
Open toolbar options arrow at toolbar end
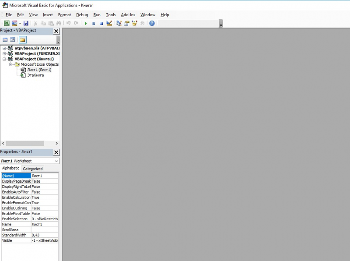[x=221, y=24]
